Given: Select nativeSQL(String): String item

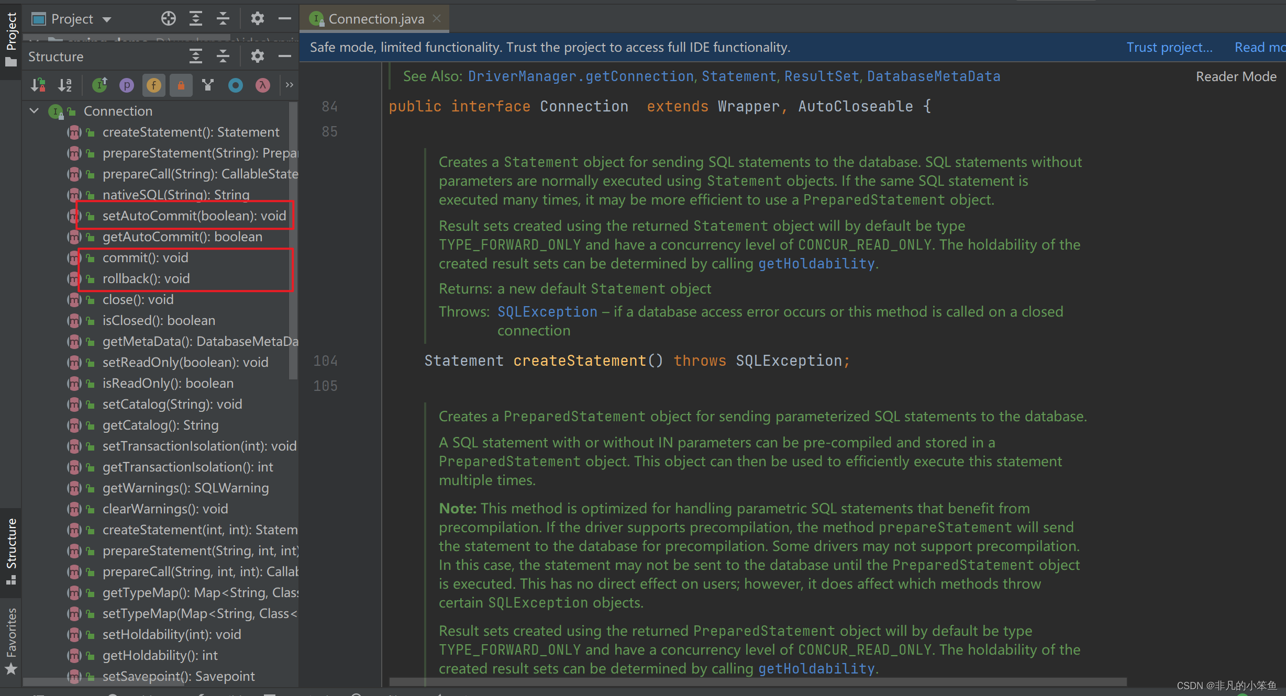Looking at the screenshot, I should [x=176, y=195].
